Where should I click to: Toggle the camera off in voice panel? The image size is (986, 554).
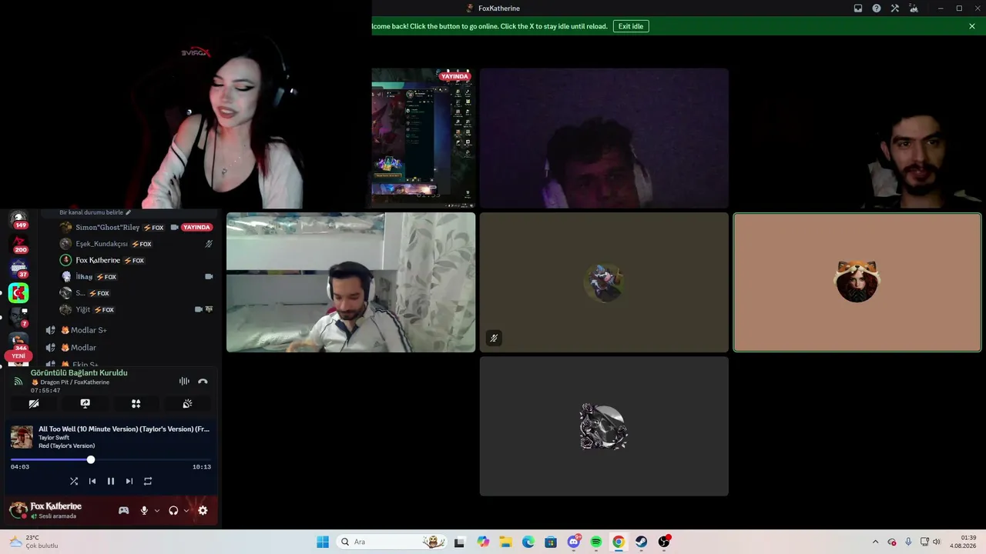[34, 404]
